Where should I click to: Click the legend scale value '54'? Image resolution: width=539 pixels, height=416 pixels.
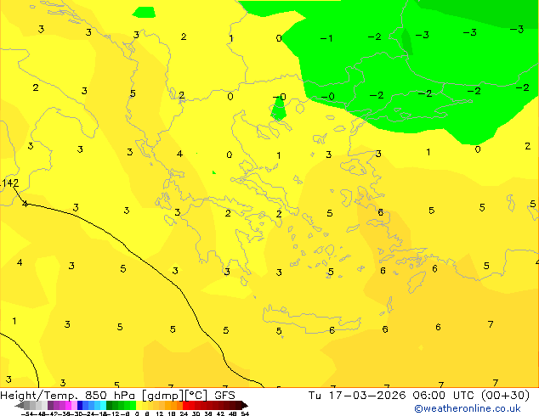[x=245, y=413]
